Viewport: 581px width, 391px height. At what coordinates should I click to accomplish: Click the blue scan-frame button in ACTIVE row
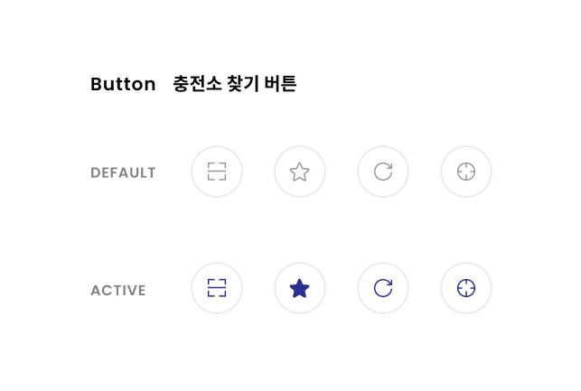[x=217, y=288]
